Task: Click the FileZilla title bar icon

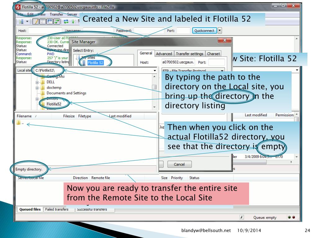Action: pyautogui.click(x=18, y=7)
